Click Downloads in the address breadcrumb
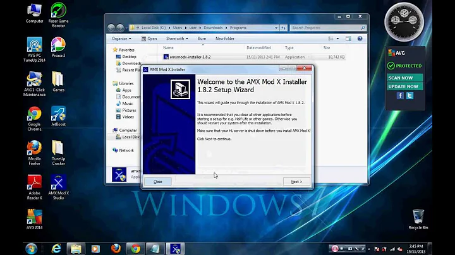Image resolution: width=455 pixels, height=255 pixels. [213, 28]
